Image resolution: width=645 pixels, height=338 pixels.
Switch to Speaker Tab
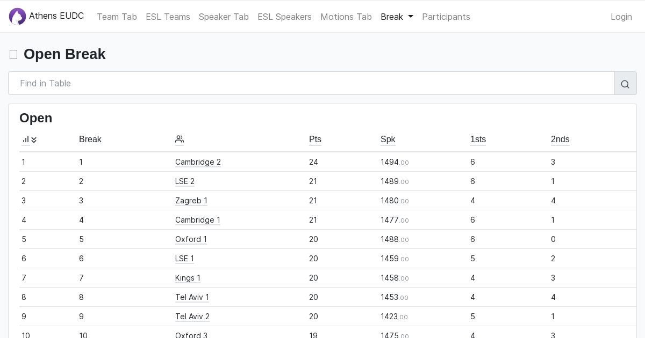[x=224, y=17]
